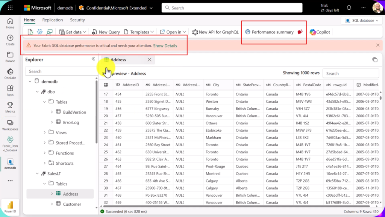Open more options ellipsis in left navigation
Image resolution: width=385 pixels, height=217 pixels.
(10, 181)
